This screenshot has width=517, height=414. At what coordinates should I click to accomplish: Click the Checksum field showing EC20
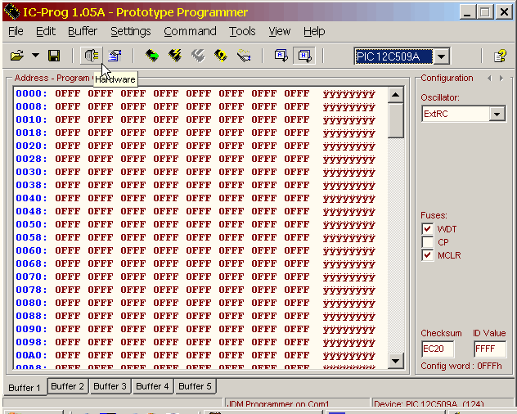[438, 349]
